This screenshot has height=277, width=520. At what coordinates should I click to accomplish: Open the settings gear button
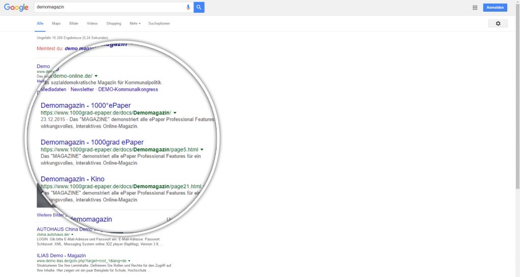click(498, 23)
